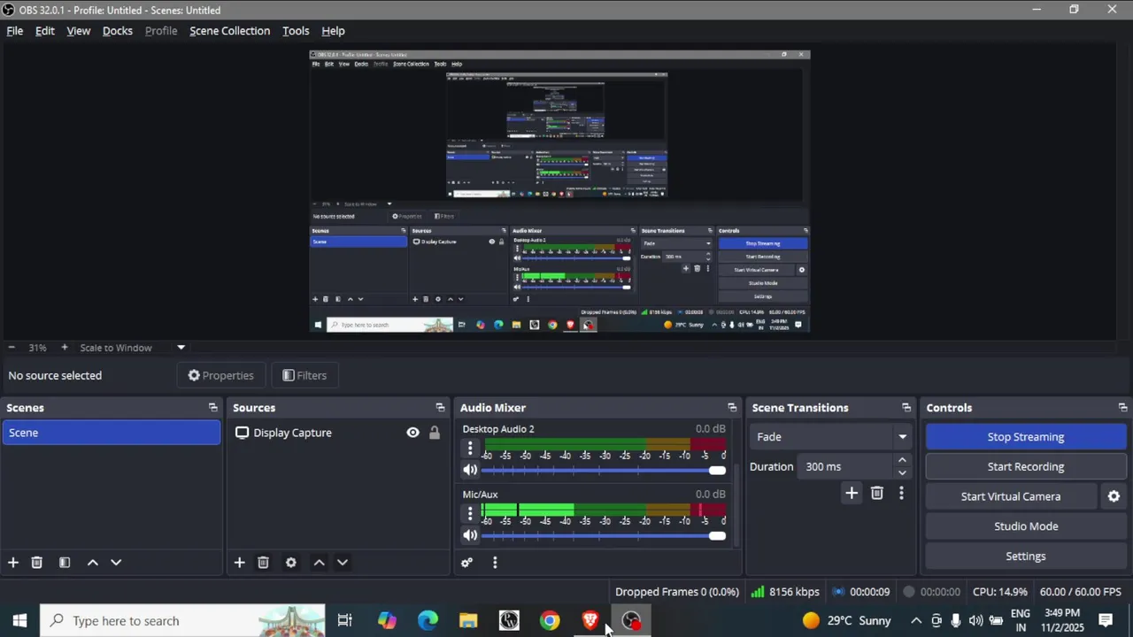Mute Mic/Aux speaker
1133x637 pixels.
tap(470, 535)
